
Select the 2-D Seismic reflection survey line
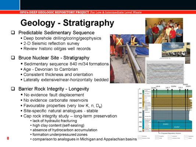pyautogui.click(x=51, y=43)
